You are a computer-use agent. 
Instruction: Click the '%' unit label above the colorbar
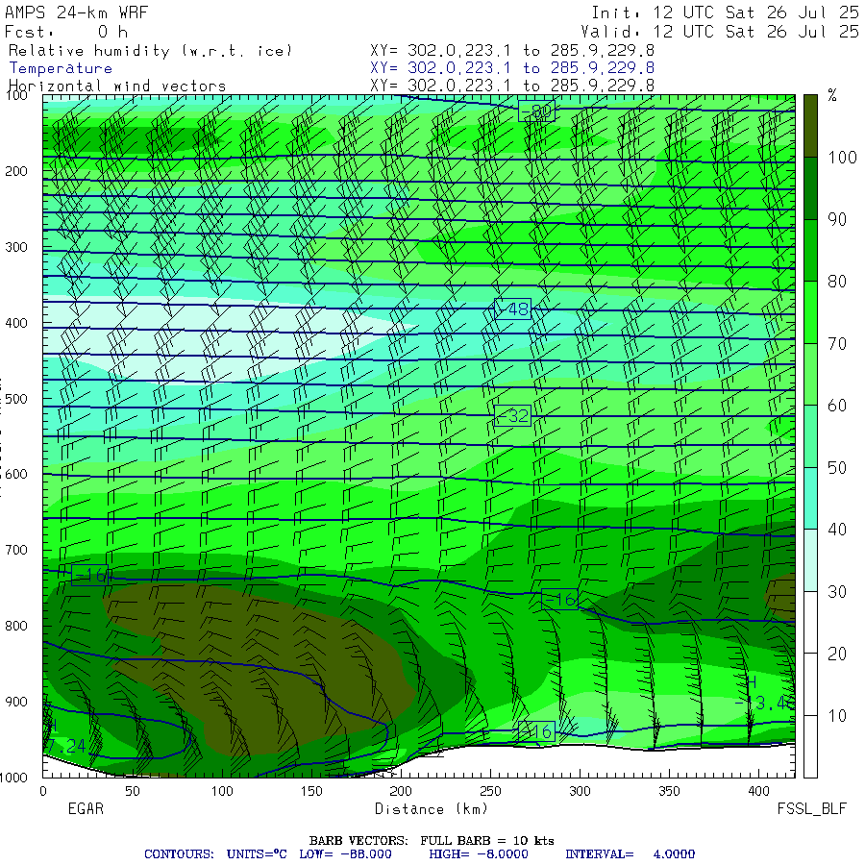tap(832, 96)
